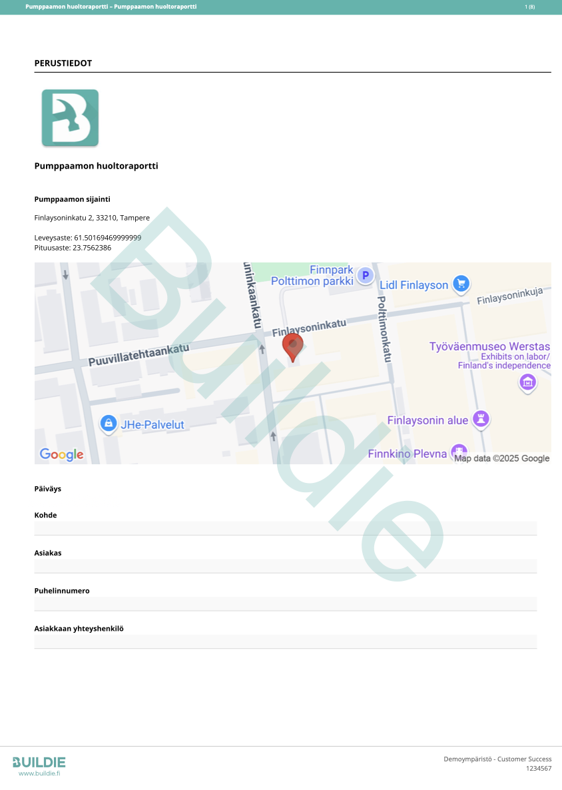Image resolution: width=562 pixels, height=790 pixels.
Task: Click the footer Buildie logo
Action: click(x=39, y=762)
